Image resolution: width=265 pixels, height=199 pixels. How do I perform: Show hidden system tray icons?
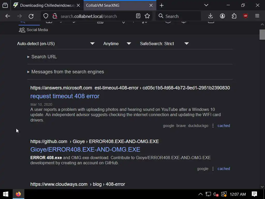[201, 194]
